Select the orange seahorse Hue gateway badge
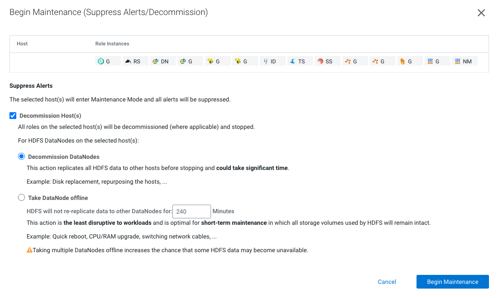 click(410, 61)
